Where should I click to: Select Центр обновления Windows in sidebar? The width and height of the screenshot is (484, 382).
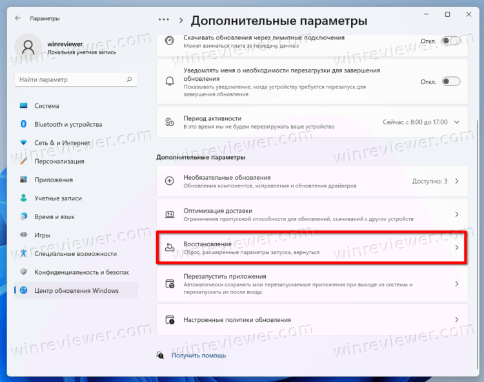(x=76, y=291)
